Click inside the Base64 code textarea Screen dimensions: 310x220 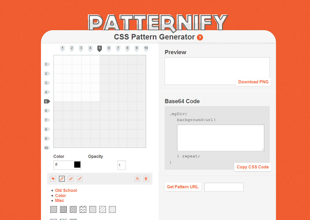(x=221, y=138)
